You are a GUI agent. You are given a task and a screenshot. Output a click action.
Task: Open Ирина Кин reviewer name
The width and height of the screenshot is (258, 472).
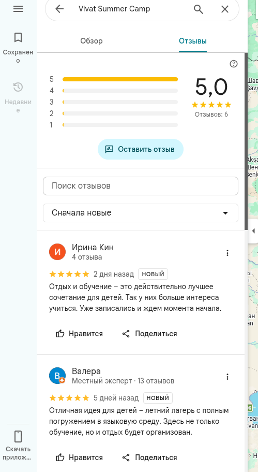tap(93, 248)
